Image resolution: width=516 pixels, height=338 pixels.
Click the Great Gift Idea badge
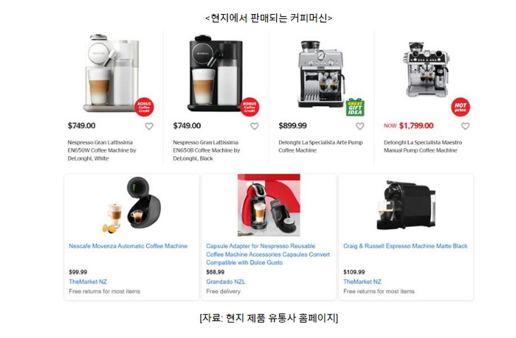355,108
